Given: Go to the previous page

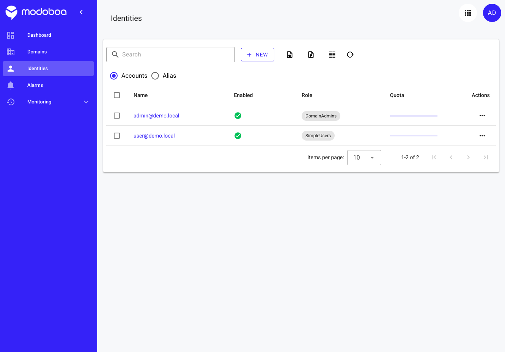Looking at the screenshot, I should click(451, 157).
